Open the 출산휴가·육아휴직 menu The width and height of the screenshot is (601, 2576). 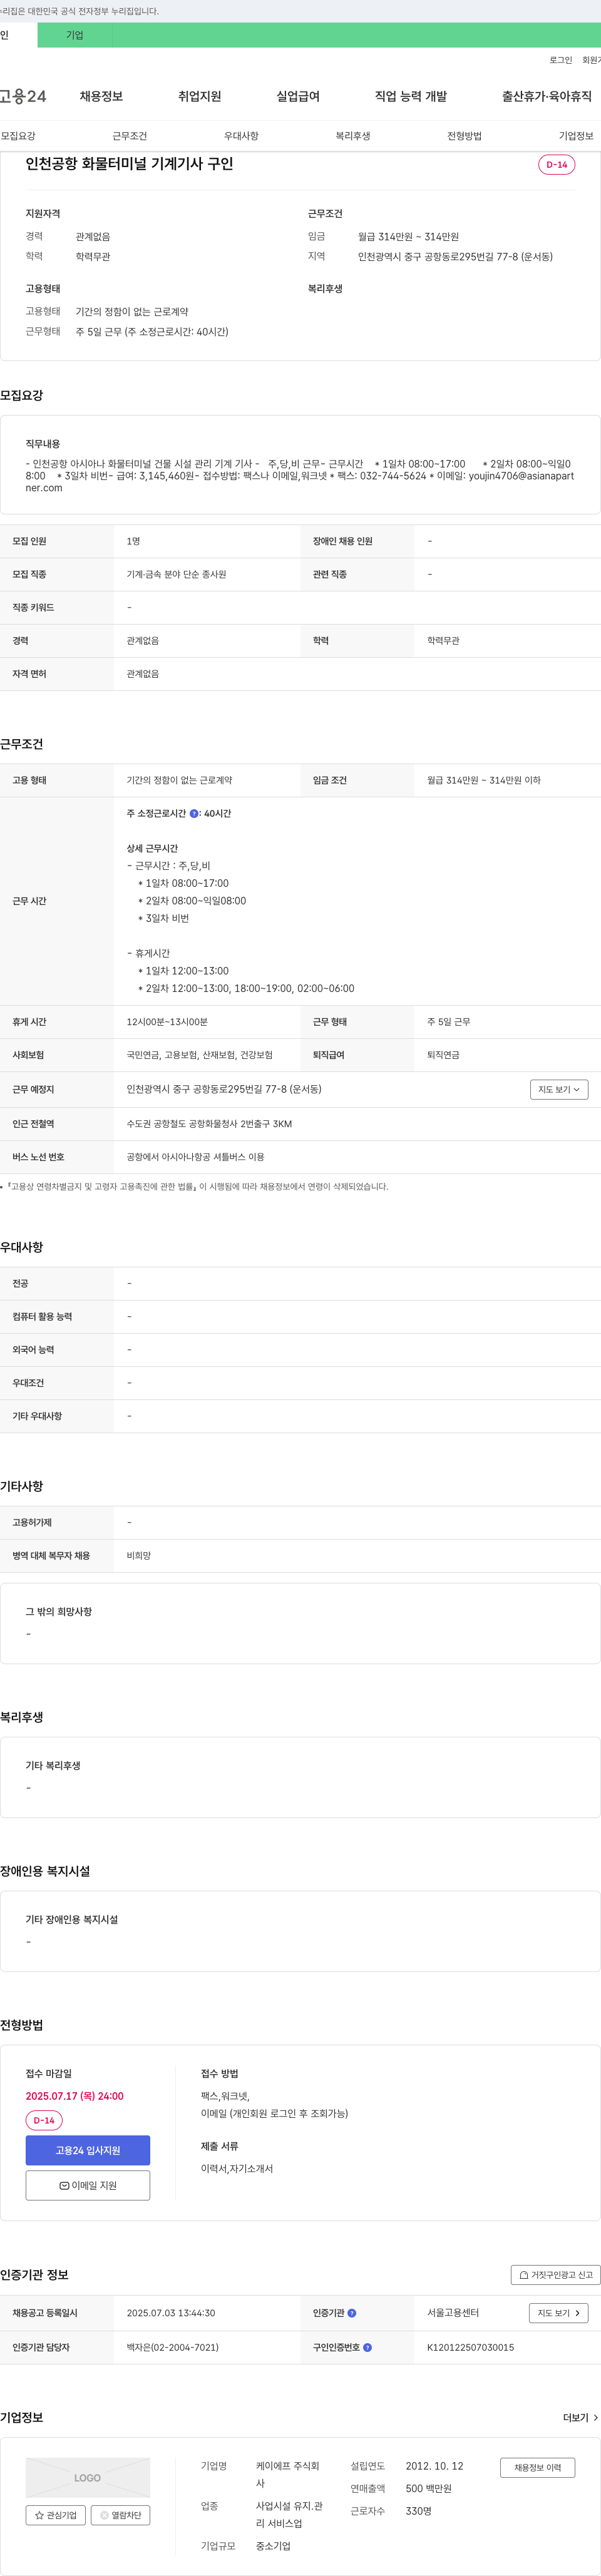(546, 96)
